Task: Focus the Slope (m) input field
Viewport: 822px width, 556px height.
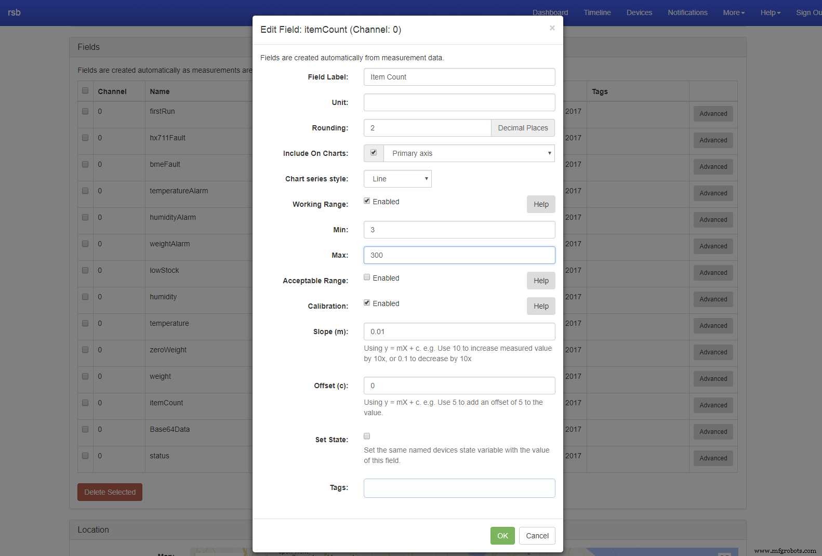Action: [459, 332]
